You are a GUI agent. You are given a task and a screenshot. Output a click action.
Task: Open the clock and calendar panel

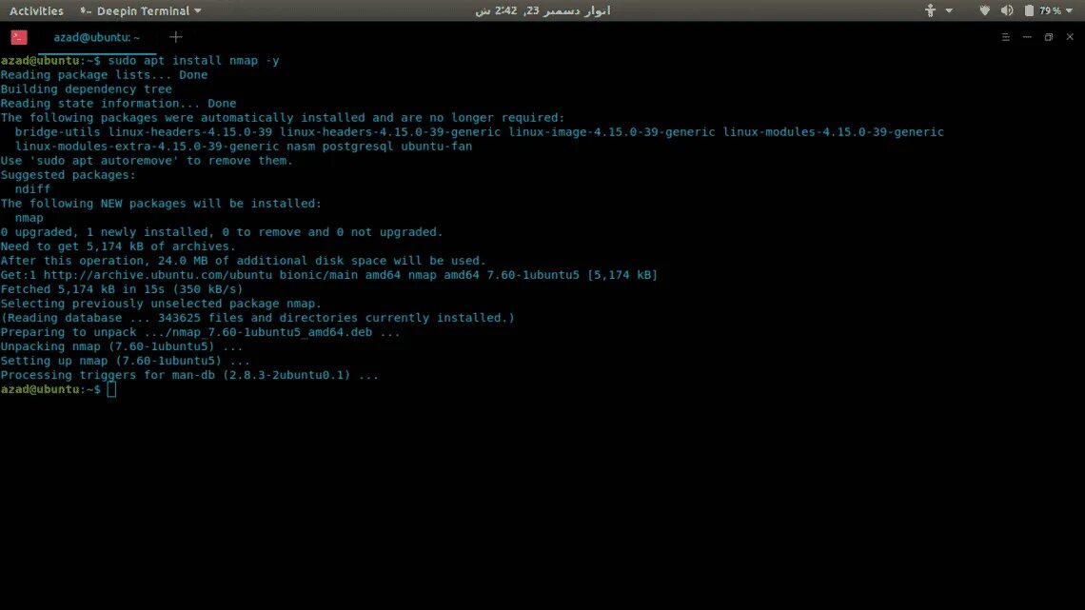[542, 10]
